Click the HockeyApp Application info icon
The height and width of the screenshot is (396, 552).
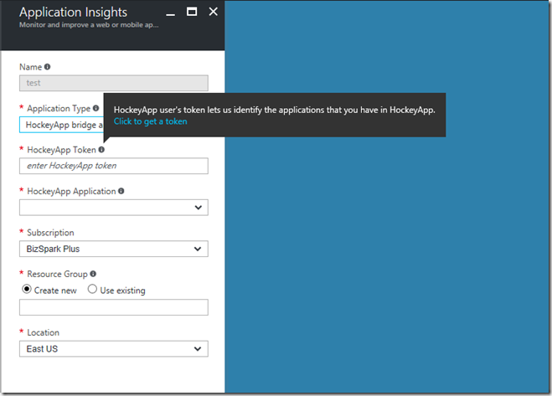click(121, 191)
